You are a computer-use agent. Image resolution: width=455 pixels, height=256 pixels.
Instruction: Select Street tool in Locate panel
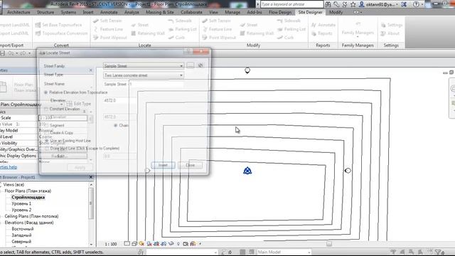tap(140, 25)
